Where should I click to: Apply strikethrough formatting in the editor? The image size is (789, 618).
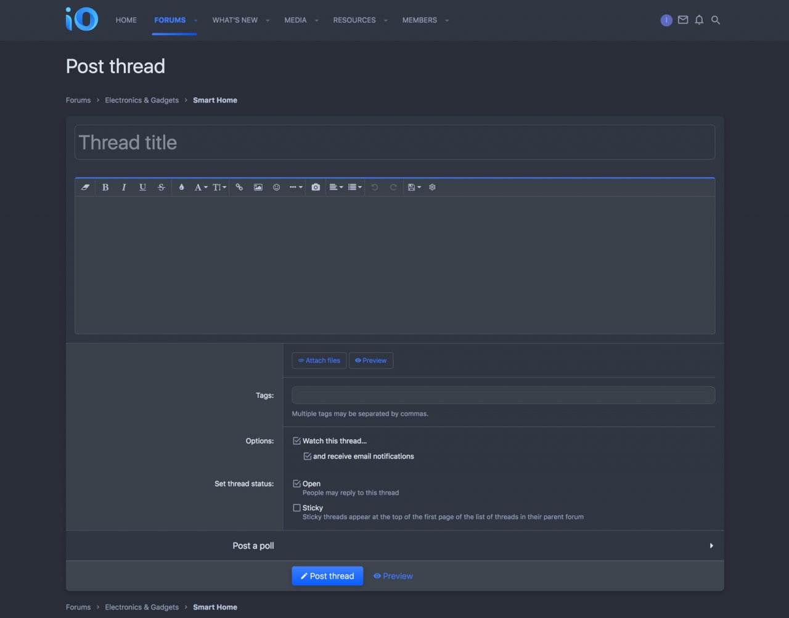[x=161, y=187]
